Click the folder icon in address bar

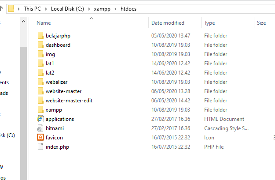click(11, 9)
